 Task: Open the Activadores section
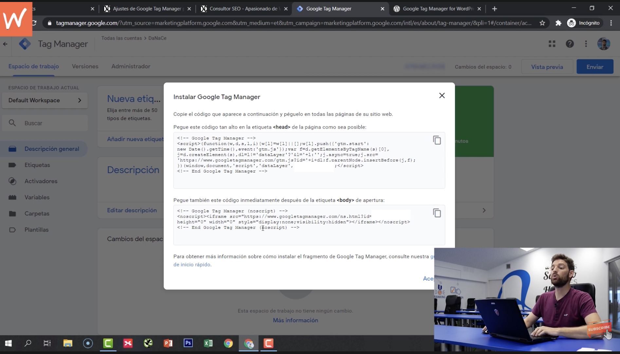(41, 181)
